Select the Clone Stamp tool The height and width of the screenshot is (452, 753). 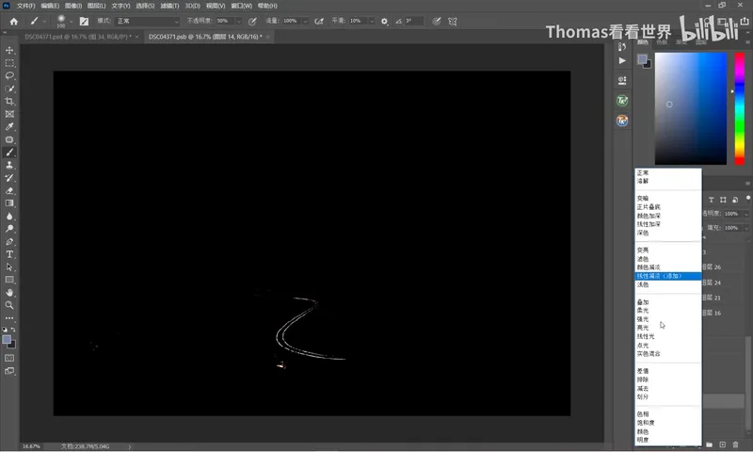(x=9, y=165)
